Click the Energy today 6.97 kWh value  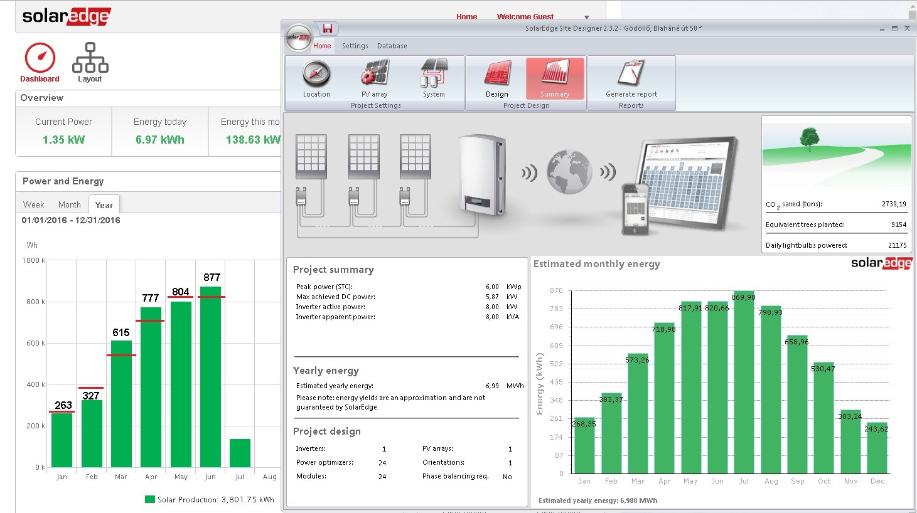click(160, 140)
